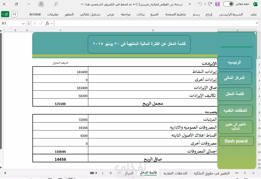This screenshot has width=261, height=179.
Task: Click the rightmost sheet navigation arrow
Action: [x=253, y=173]
